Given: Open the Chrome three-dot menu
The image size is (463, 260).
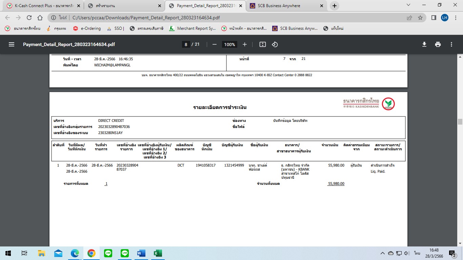Looking at the screenshot, I should point(456,18).
